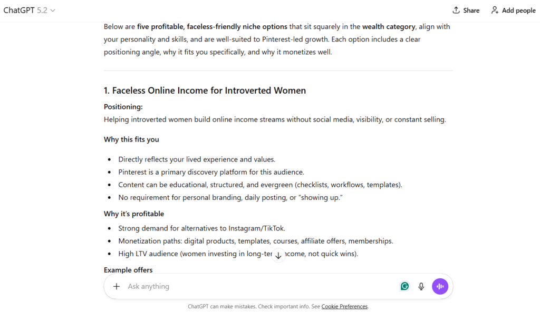Click the Positioning label
The width and height of the screenshot is (540, 312).
[123, 107]
